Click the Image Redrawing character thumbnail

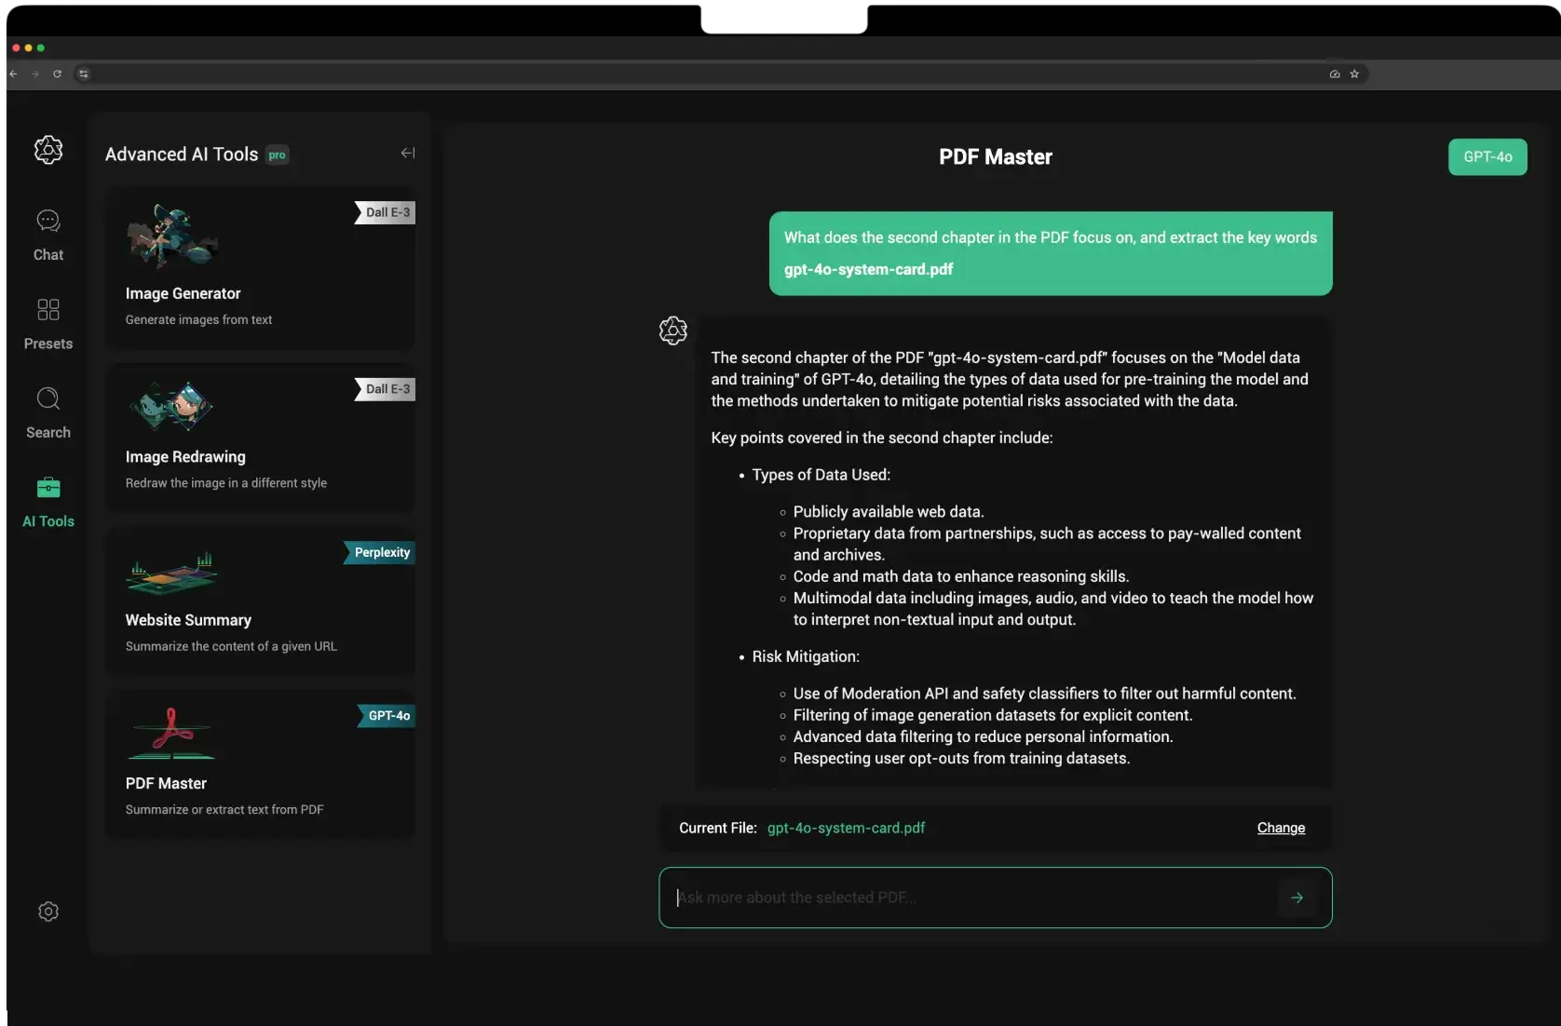(171, 406)
